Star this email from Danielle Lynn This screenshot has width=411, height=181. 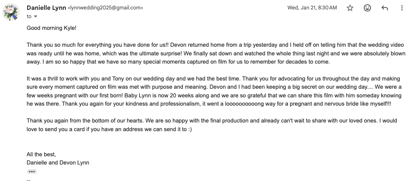pyautogui.click(x=350, y=8)
